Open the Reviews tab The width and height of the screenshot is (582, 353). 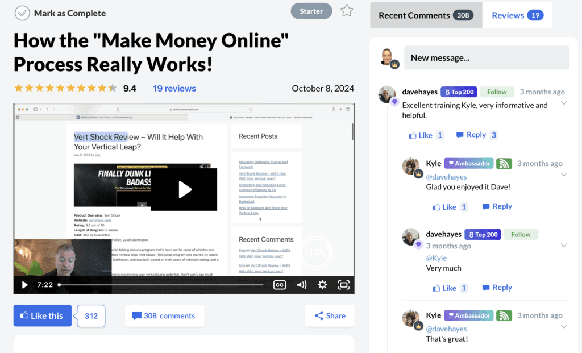tap(517, 15)
